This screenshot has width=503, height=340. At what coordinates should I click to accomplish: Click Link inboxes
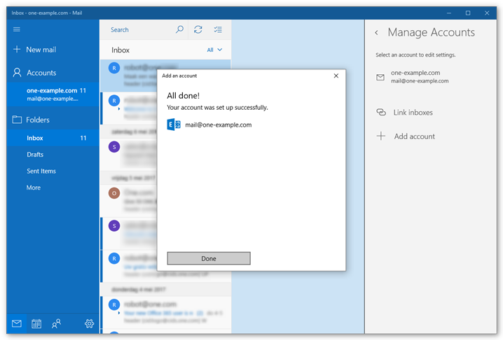click(413, 113)
